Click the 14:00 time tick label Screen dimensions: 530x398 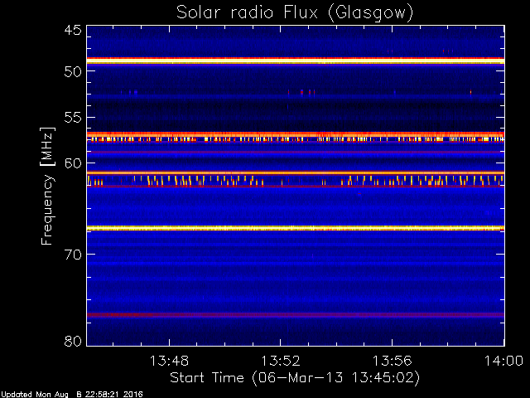[504, 361]
